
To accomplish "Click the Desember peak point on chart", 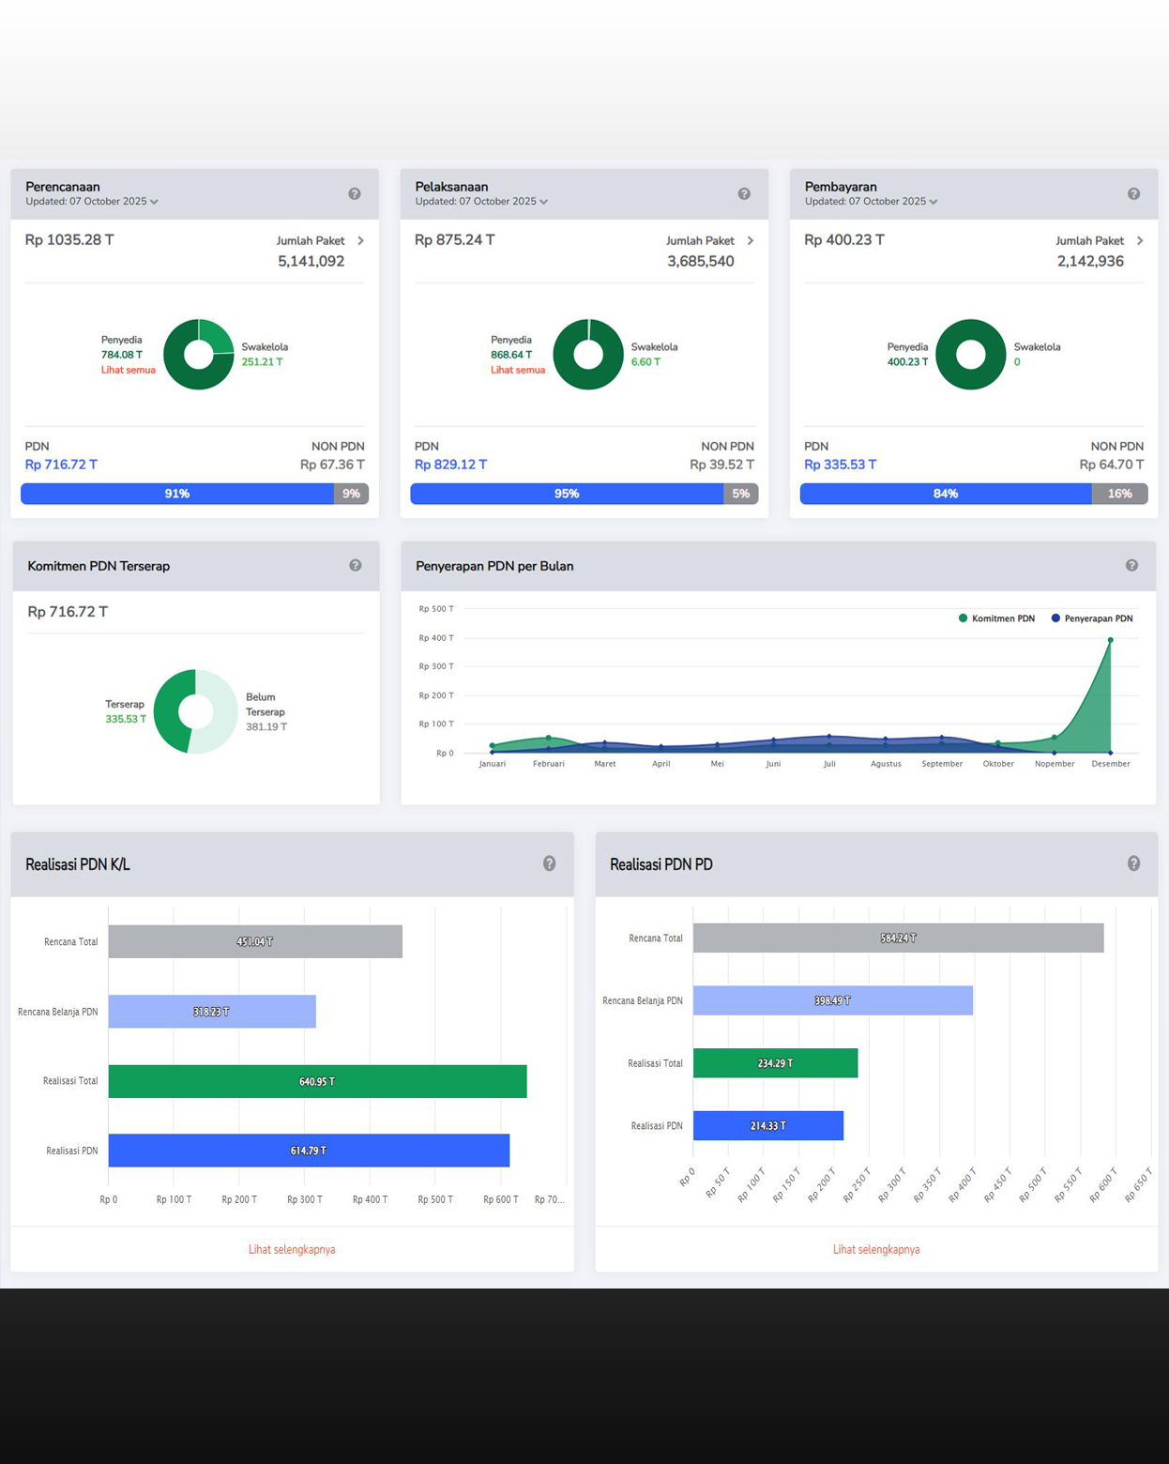I will pos(1111,640).
